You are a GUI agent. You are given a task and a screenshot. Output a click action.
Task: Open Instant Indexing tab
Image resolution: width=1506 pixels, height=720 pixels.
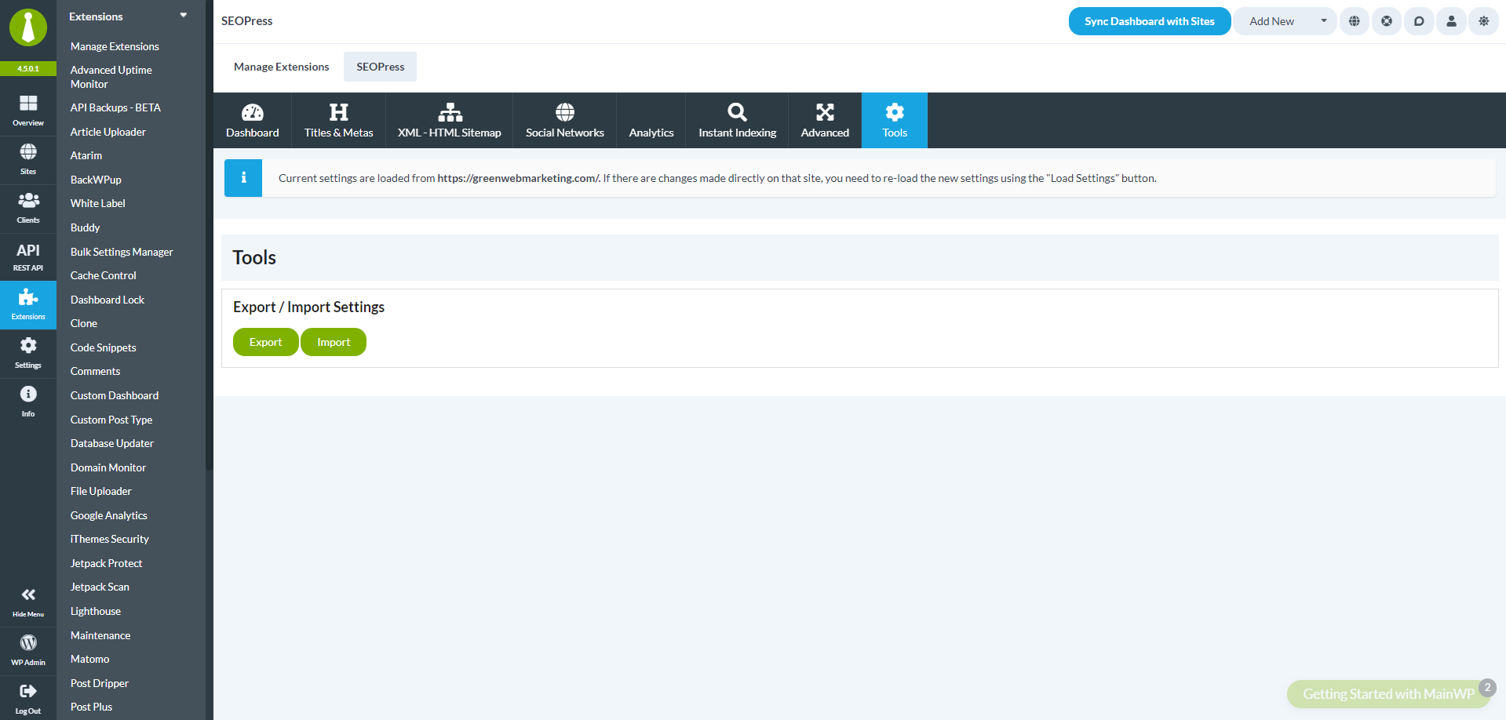738,120
